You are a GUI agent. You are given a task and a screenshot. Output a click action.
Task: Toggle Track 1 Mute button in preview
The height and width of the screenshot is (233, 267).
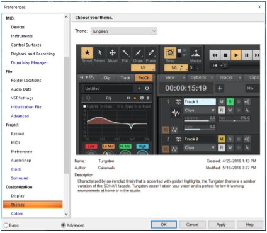[x=221, y=102]
